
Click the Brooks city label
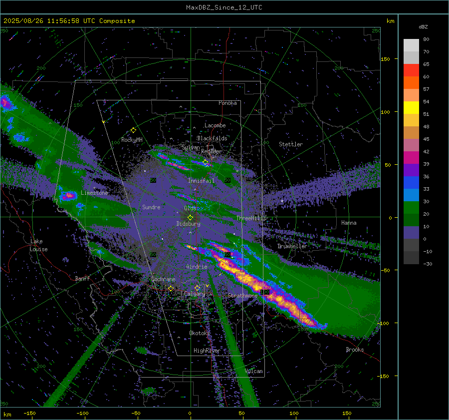pos(355,350)
